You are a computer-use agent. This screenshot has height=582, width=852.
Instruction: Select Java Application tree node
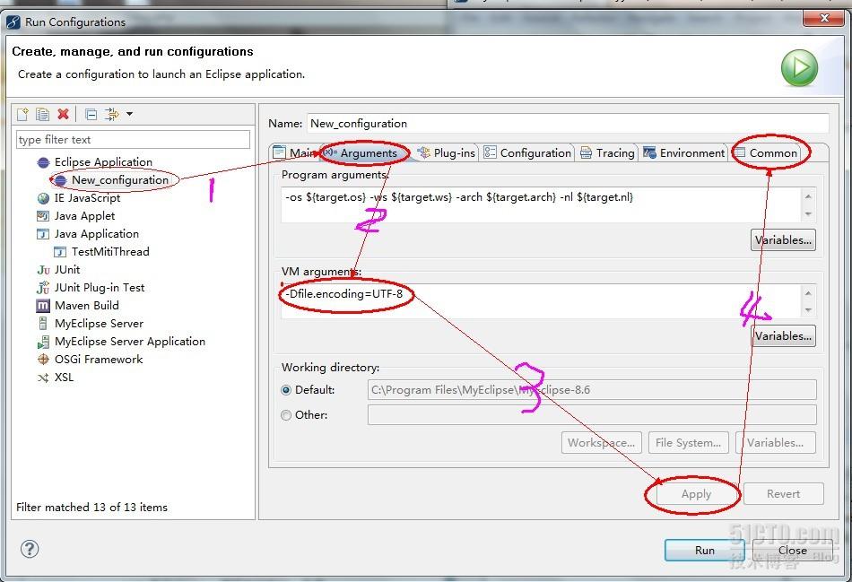pos(97,234)
